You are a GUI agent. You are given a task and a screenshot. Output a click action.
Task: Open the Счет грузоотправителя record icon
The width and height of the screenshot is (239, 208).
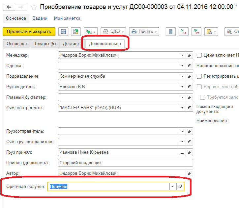click(x=190, y=142)
